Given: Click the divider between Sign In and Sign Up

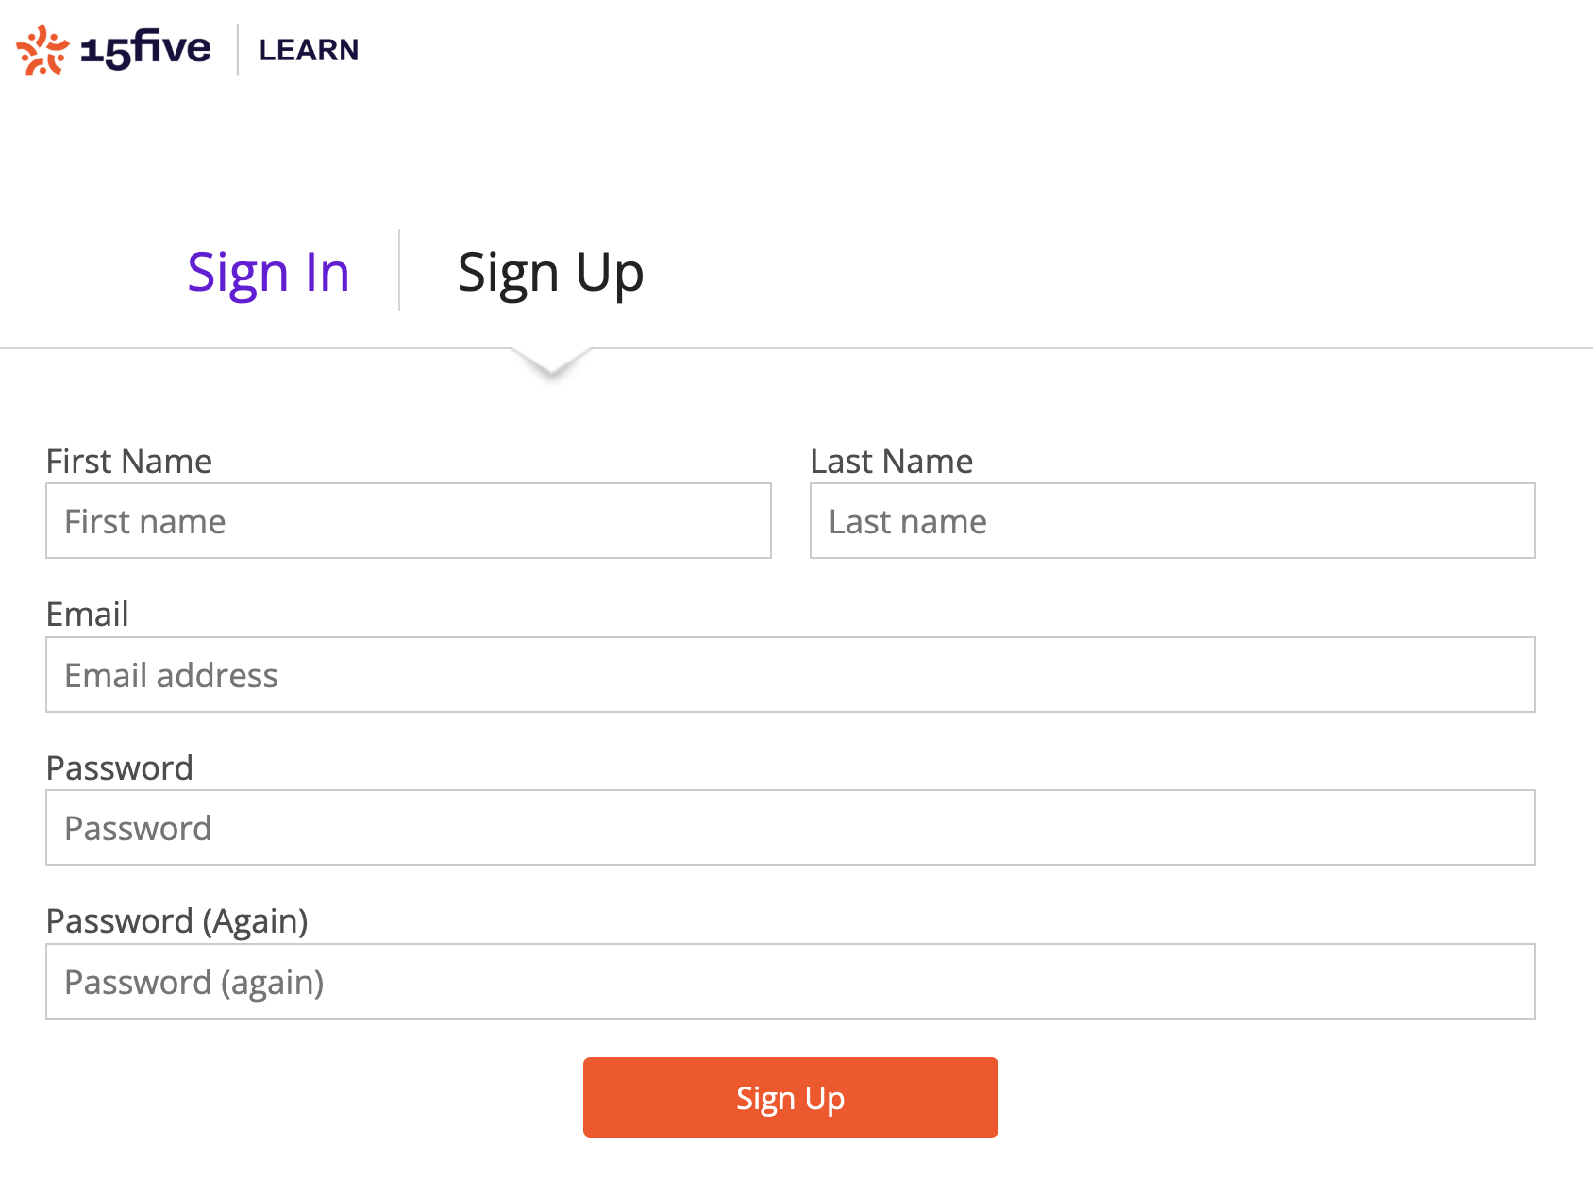Looking at the screenshot, I should point(399,270).
